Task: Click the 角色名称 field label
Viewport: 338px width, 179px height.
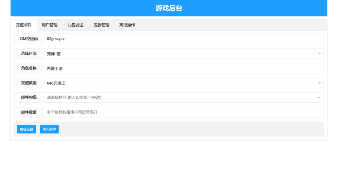Action: [29, 68]
